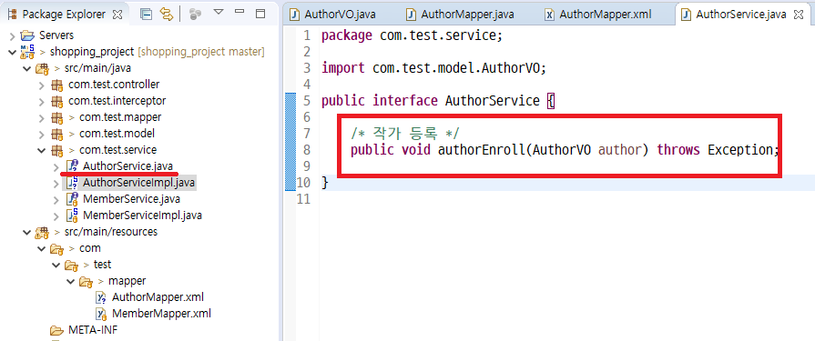Screen dimensions: 815x341
Task: Click AuthorServiceImpl.java class file icon
Action: click(x=72, y=183)
